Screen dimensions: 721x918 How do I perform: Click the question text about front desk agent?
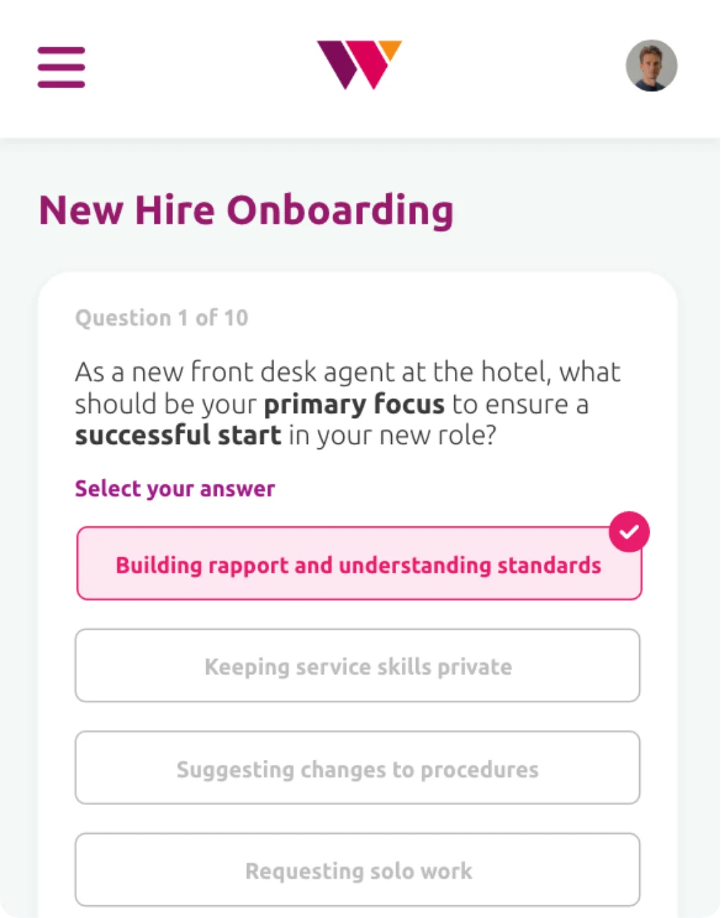[x=347, y=403]
